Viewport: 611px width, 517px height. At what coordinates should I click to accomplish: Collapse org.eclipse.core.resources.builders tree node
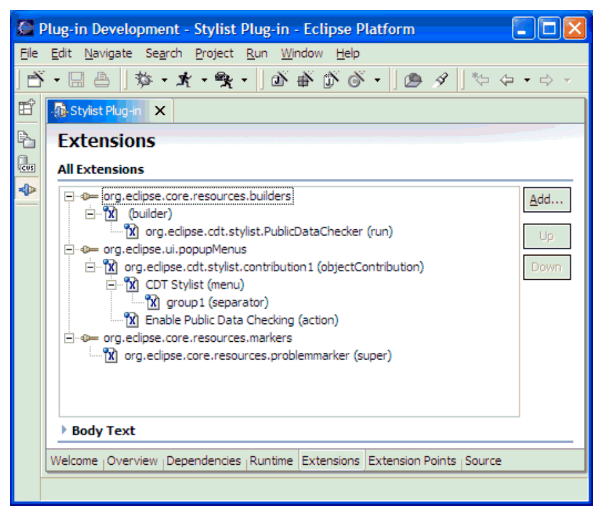click(x=69, y=197)
